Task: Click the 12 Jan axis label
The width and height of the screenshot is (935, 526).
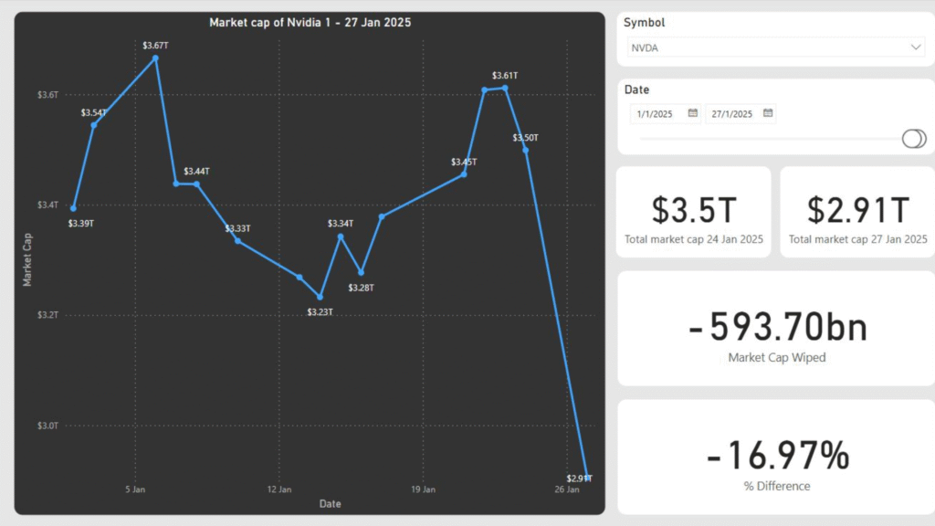Action: coord(279,489)
